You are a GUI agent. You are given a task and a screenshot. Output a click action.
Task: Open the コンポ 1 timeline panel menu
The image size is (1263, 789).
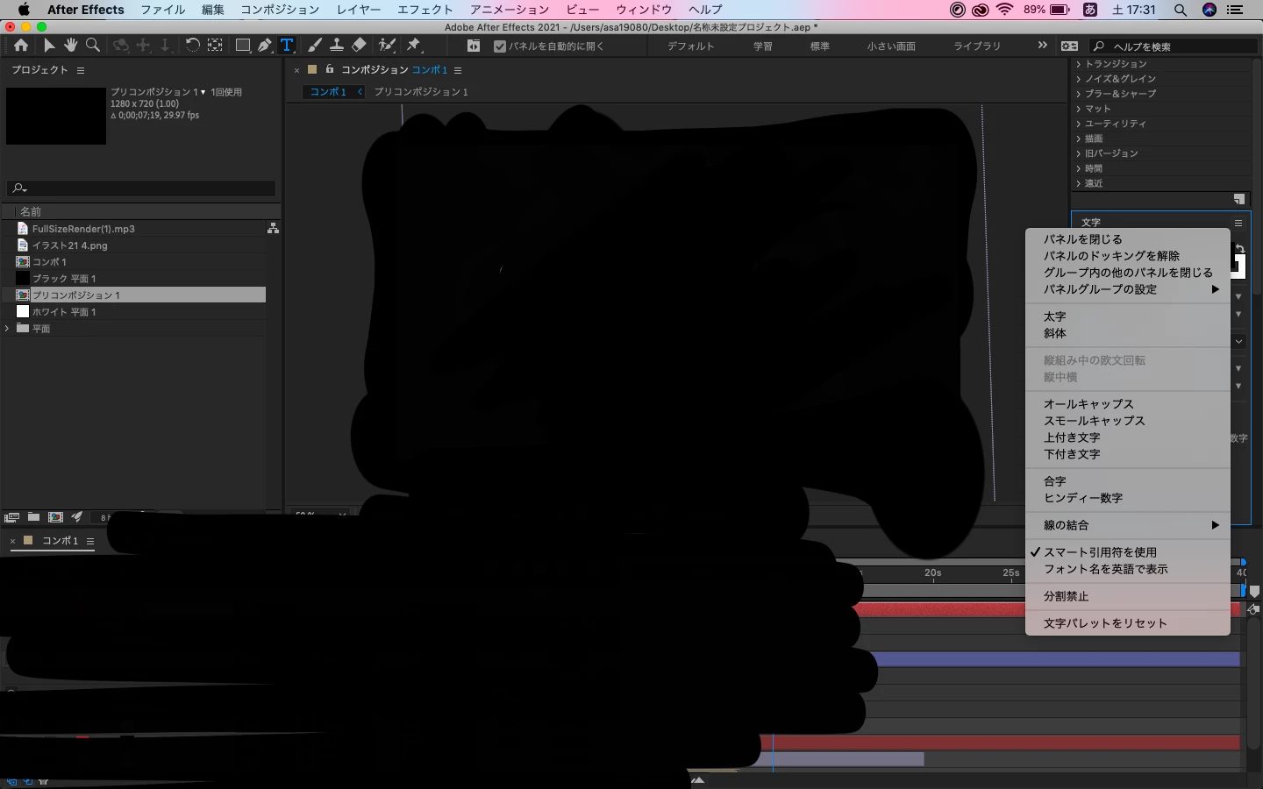90,541
